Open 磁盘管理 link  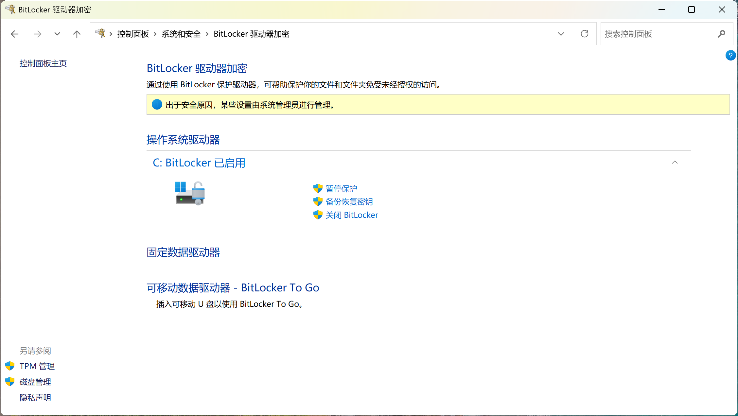click(35, 382)
